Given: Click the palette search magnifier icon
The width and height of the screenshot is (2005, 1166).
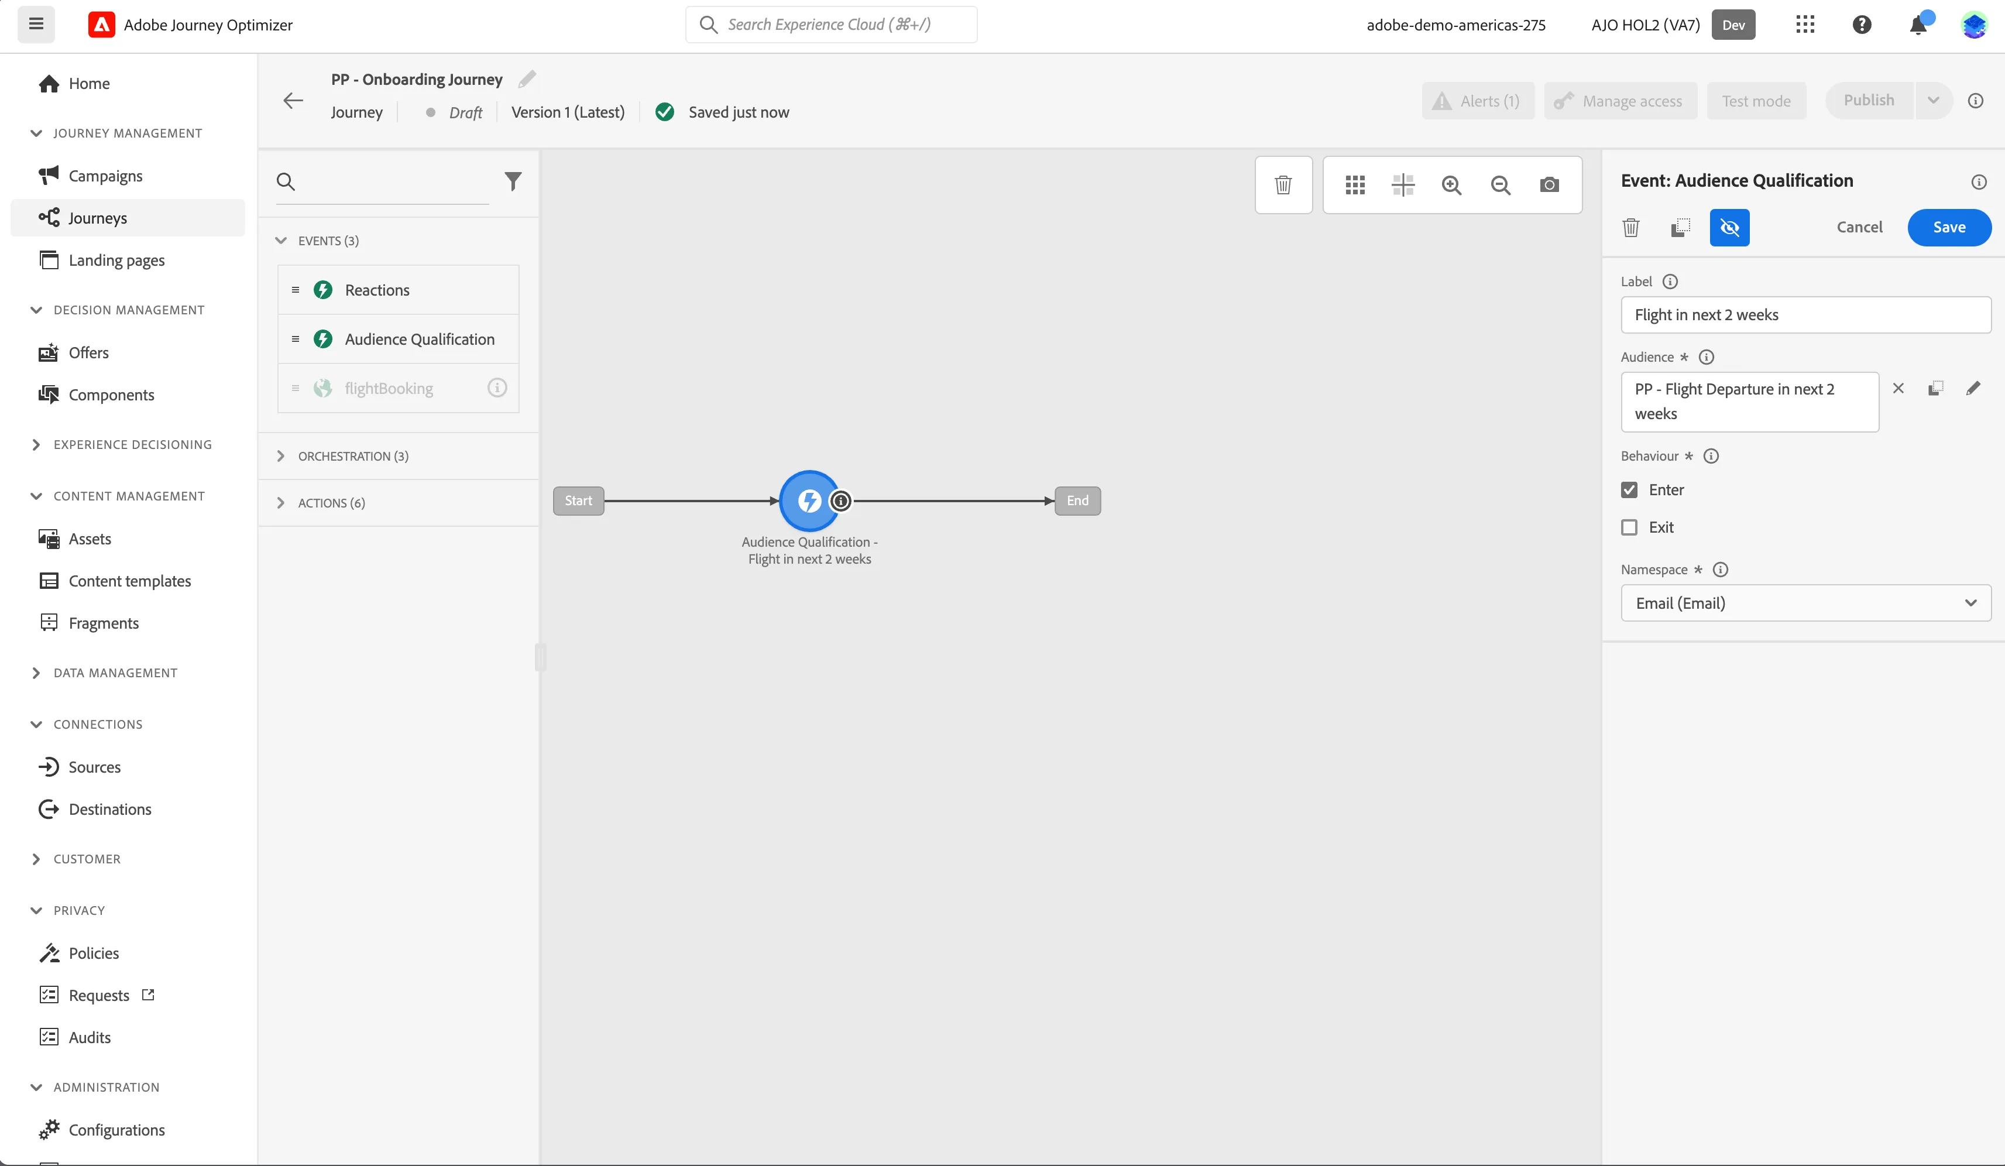Looking at the screenshot, I should 286,181.
